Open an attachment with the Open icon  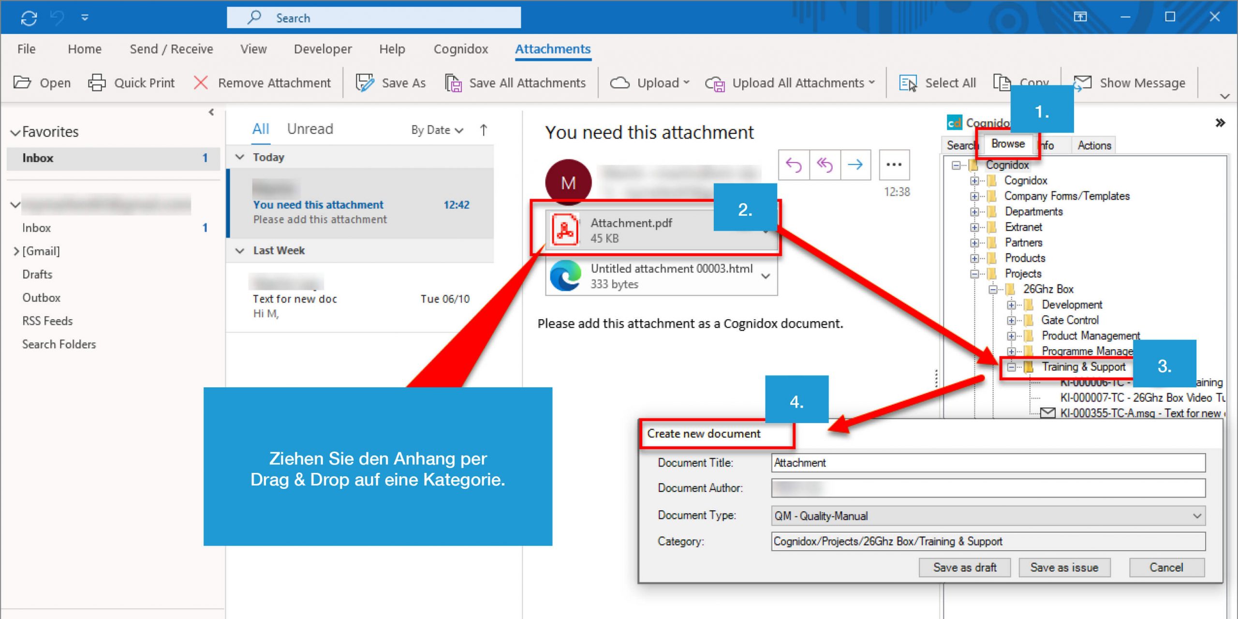pos(22,82)
